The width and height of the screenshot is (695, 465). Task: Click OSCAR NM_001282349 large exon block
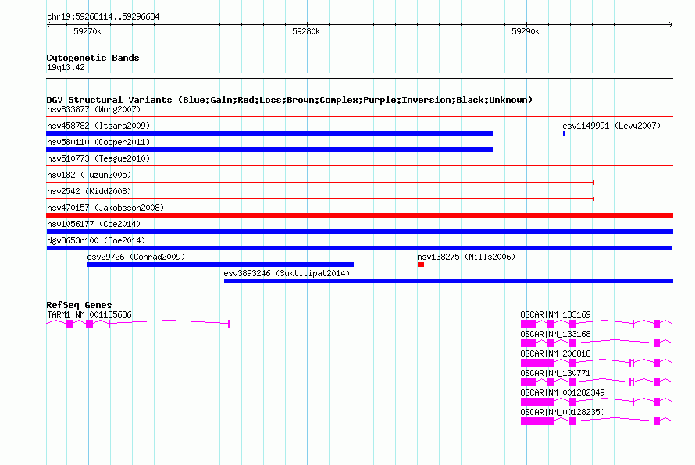pos(537,402)
